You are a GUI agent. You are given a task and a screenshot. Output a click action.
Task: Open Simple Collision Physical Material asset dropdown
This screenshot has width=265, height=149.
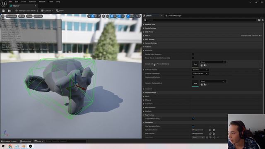tap(213, 62)
